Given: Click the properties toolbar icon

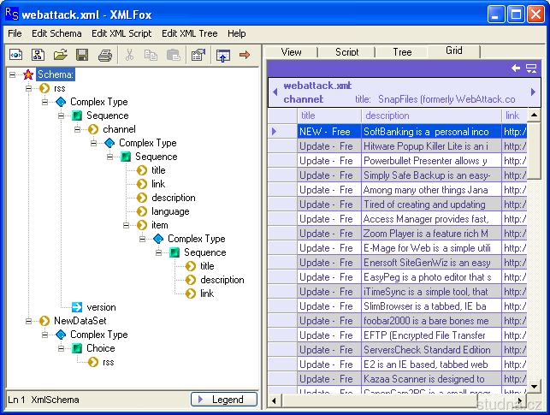Looking at the screenshot, I should click(x=198, y=56).
